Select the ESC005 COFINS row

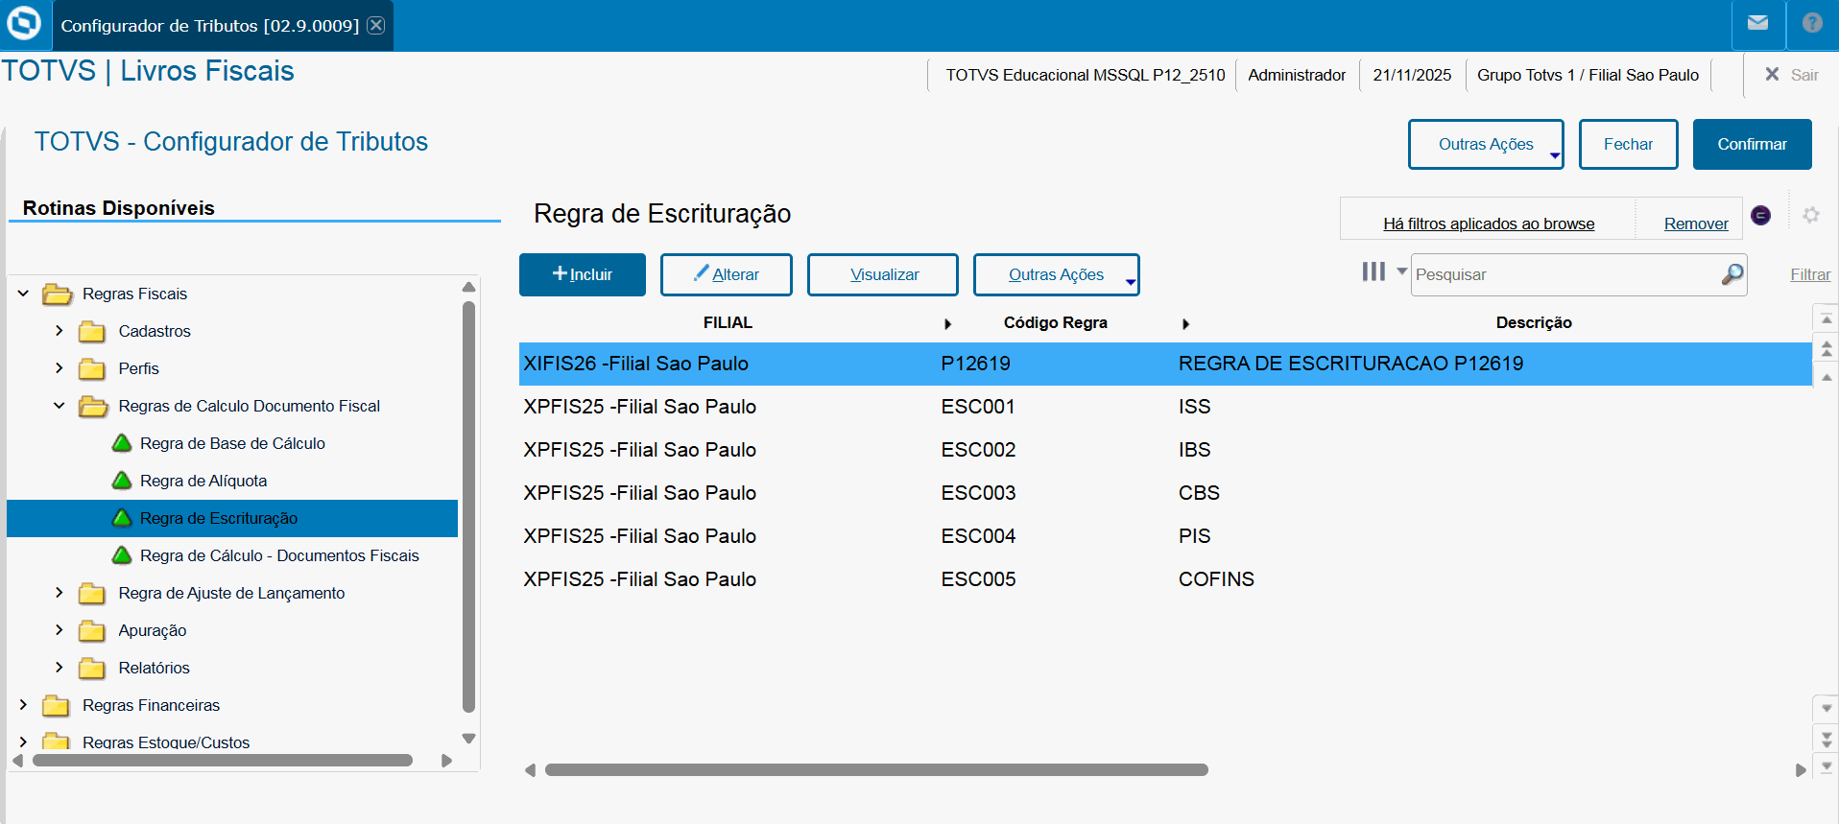(x=1165, y=579)
